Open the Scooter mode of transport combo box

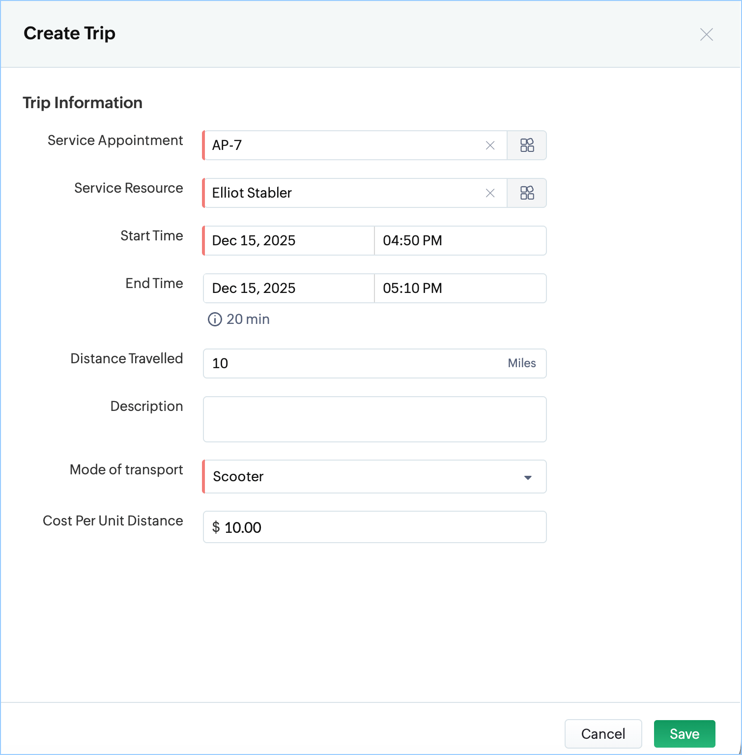click(364, 476)
